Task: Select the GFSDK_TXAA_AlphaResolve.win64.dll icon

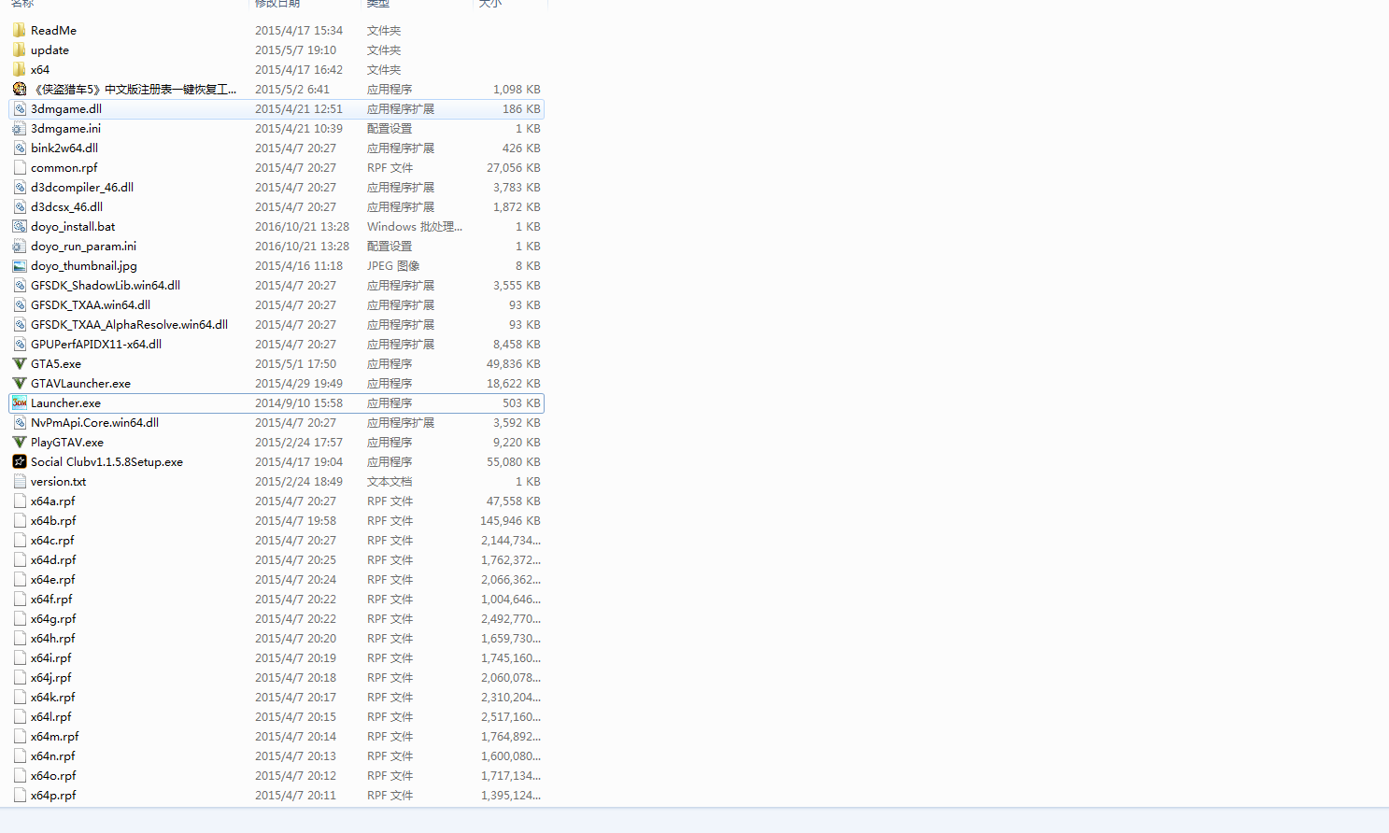Action: click(20, 324)
